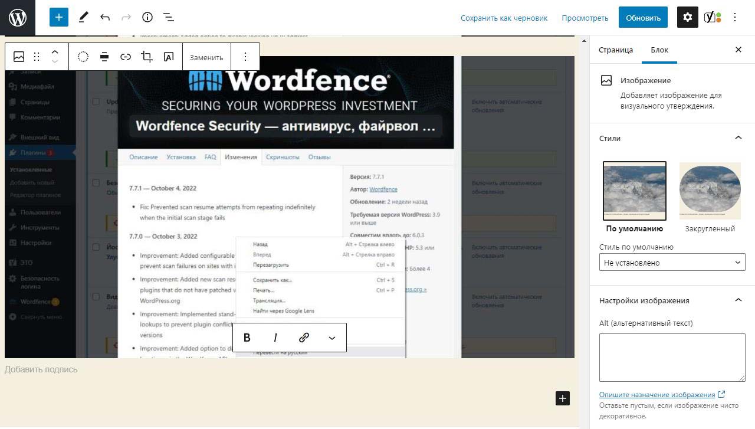
Task: Click the blue block inserter plus button
Action: click(59, 18)
